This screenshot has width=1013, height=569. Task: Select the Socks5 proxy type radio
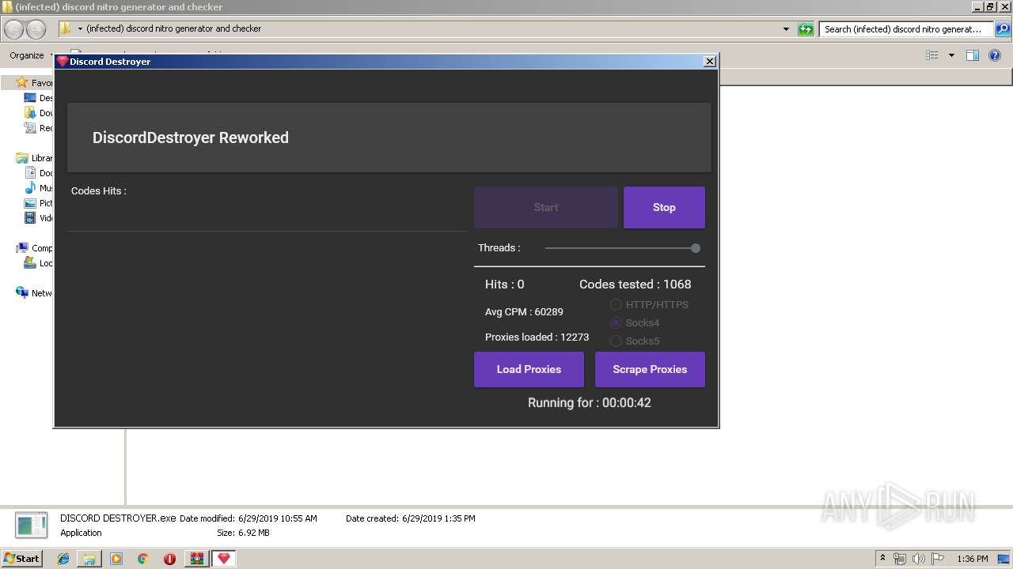(616, 341)
